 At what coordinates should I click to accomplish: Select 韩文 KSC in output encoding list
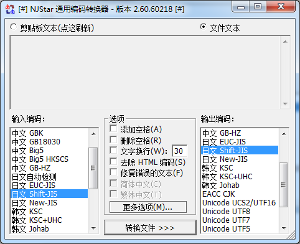(240, 168)
